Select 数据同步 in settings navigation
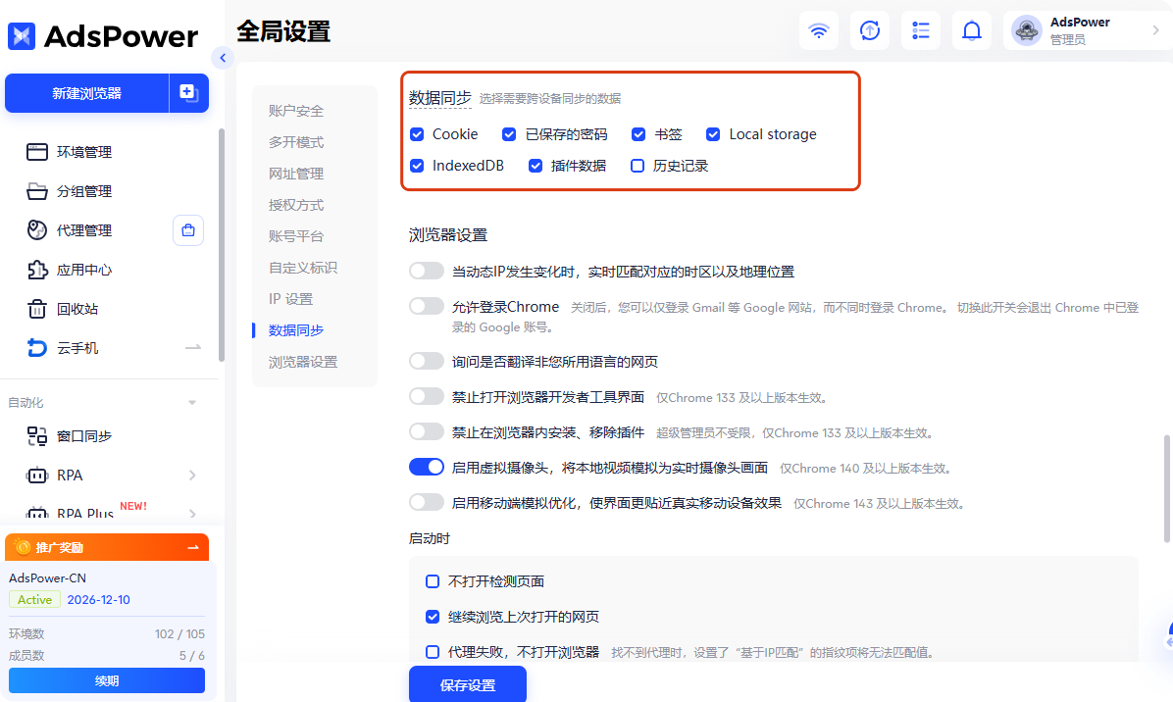 coord(296,330)
